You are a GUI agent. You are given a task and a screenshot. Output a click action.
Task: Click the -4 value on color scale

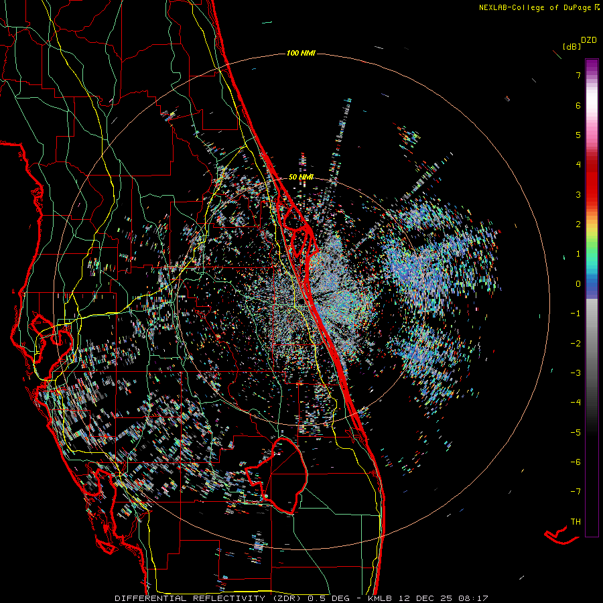click(x=576, y=403)
